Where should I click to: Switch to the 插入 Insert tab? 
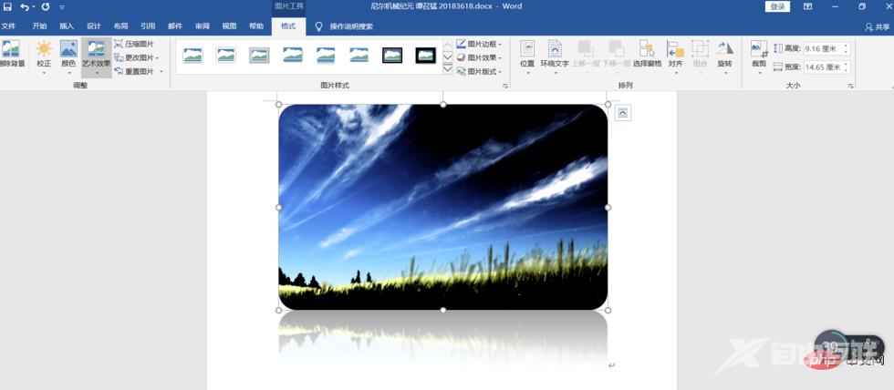click(x=67, y=26)
